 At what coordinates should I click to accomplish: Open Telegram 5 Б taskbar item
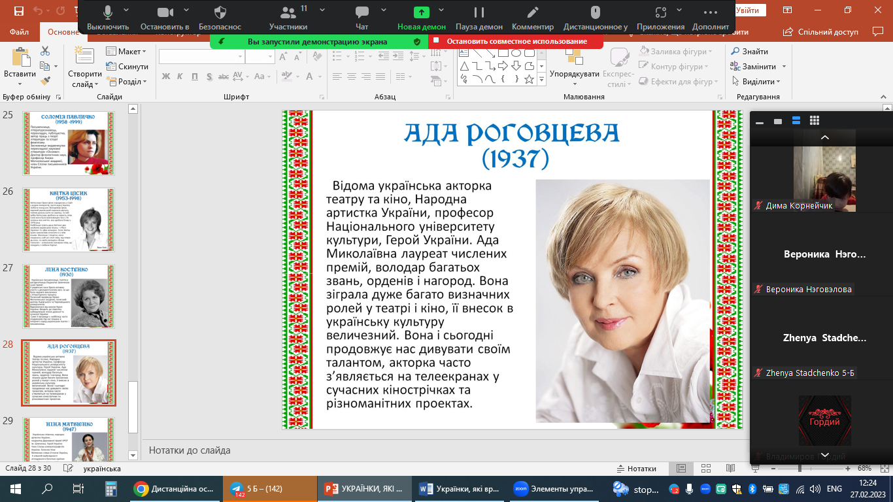269,488
